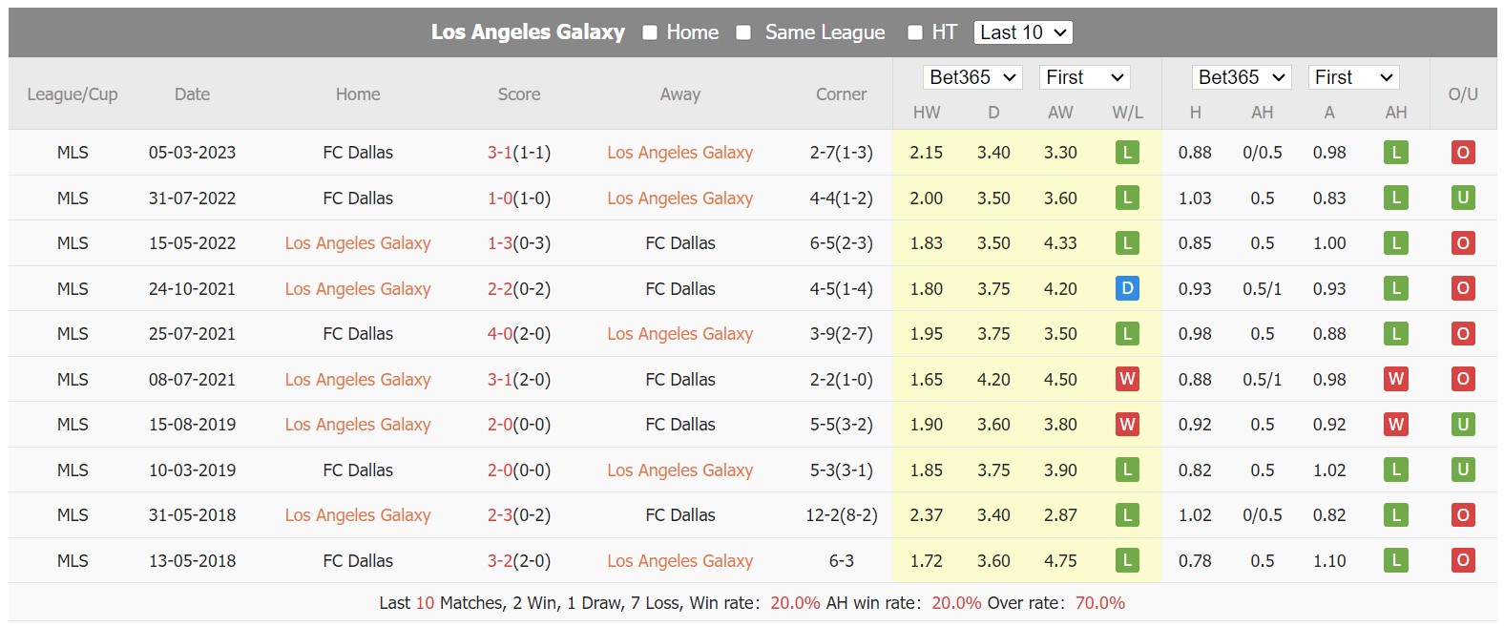Open the Los Angeles Galaxy link on the top row

click(x=679, y=152)
